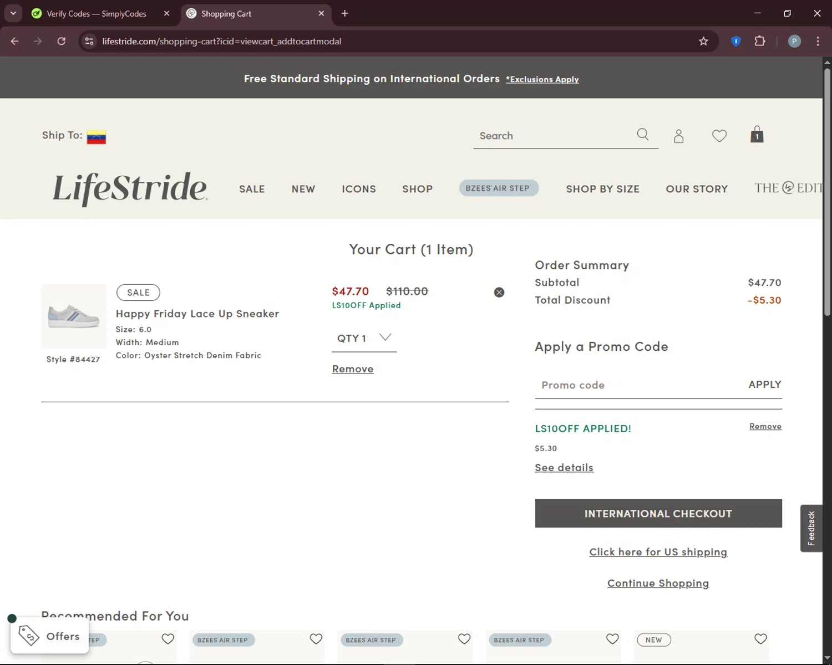Click the -$5.30 total discount value

click(764, 300)
